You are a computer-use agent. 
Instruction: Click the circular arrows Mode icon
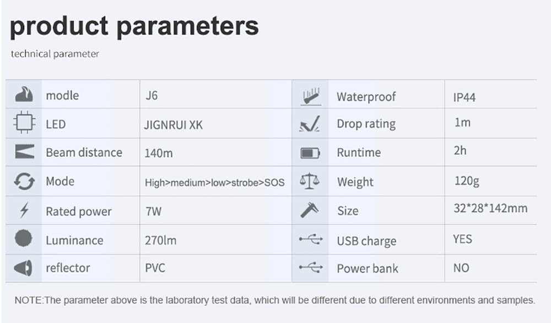pyautogui.click(x=24, y=181)
